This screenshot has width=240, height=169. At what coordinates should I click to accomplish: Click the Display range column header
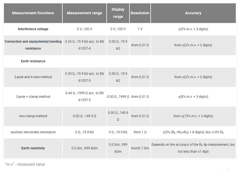(118, 13)
